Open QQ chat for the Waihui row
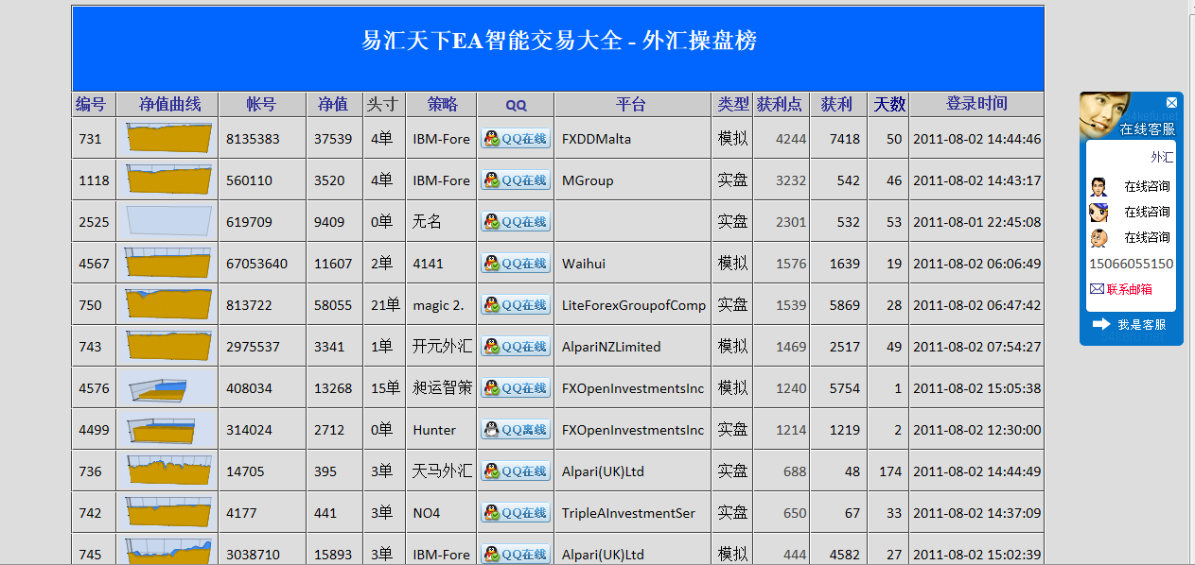 pos(516,264)
